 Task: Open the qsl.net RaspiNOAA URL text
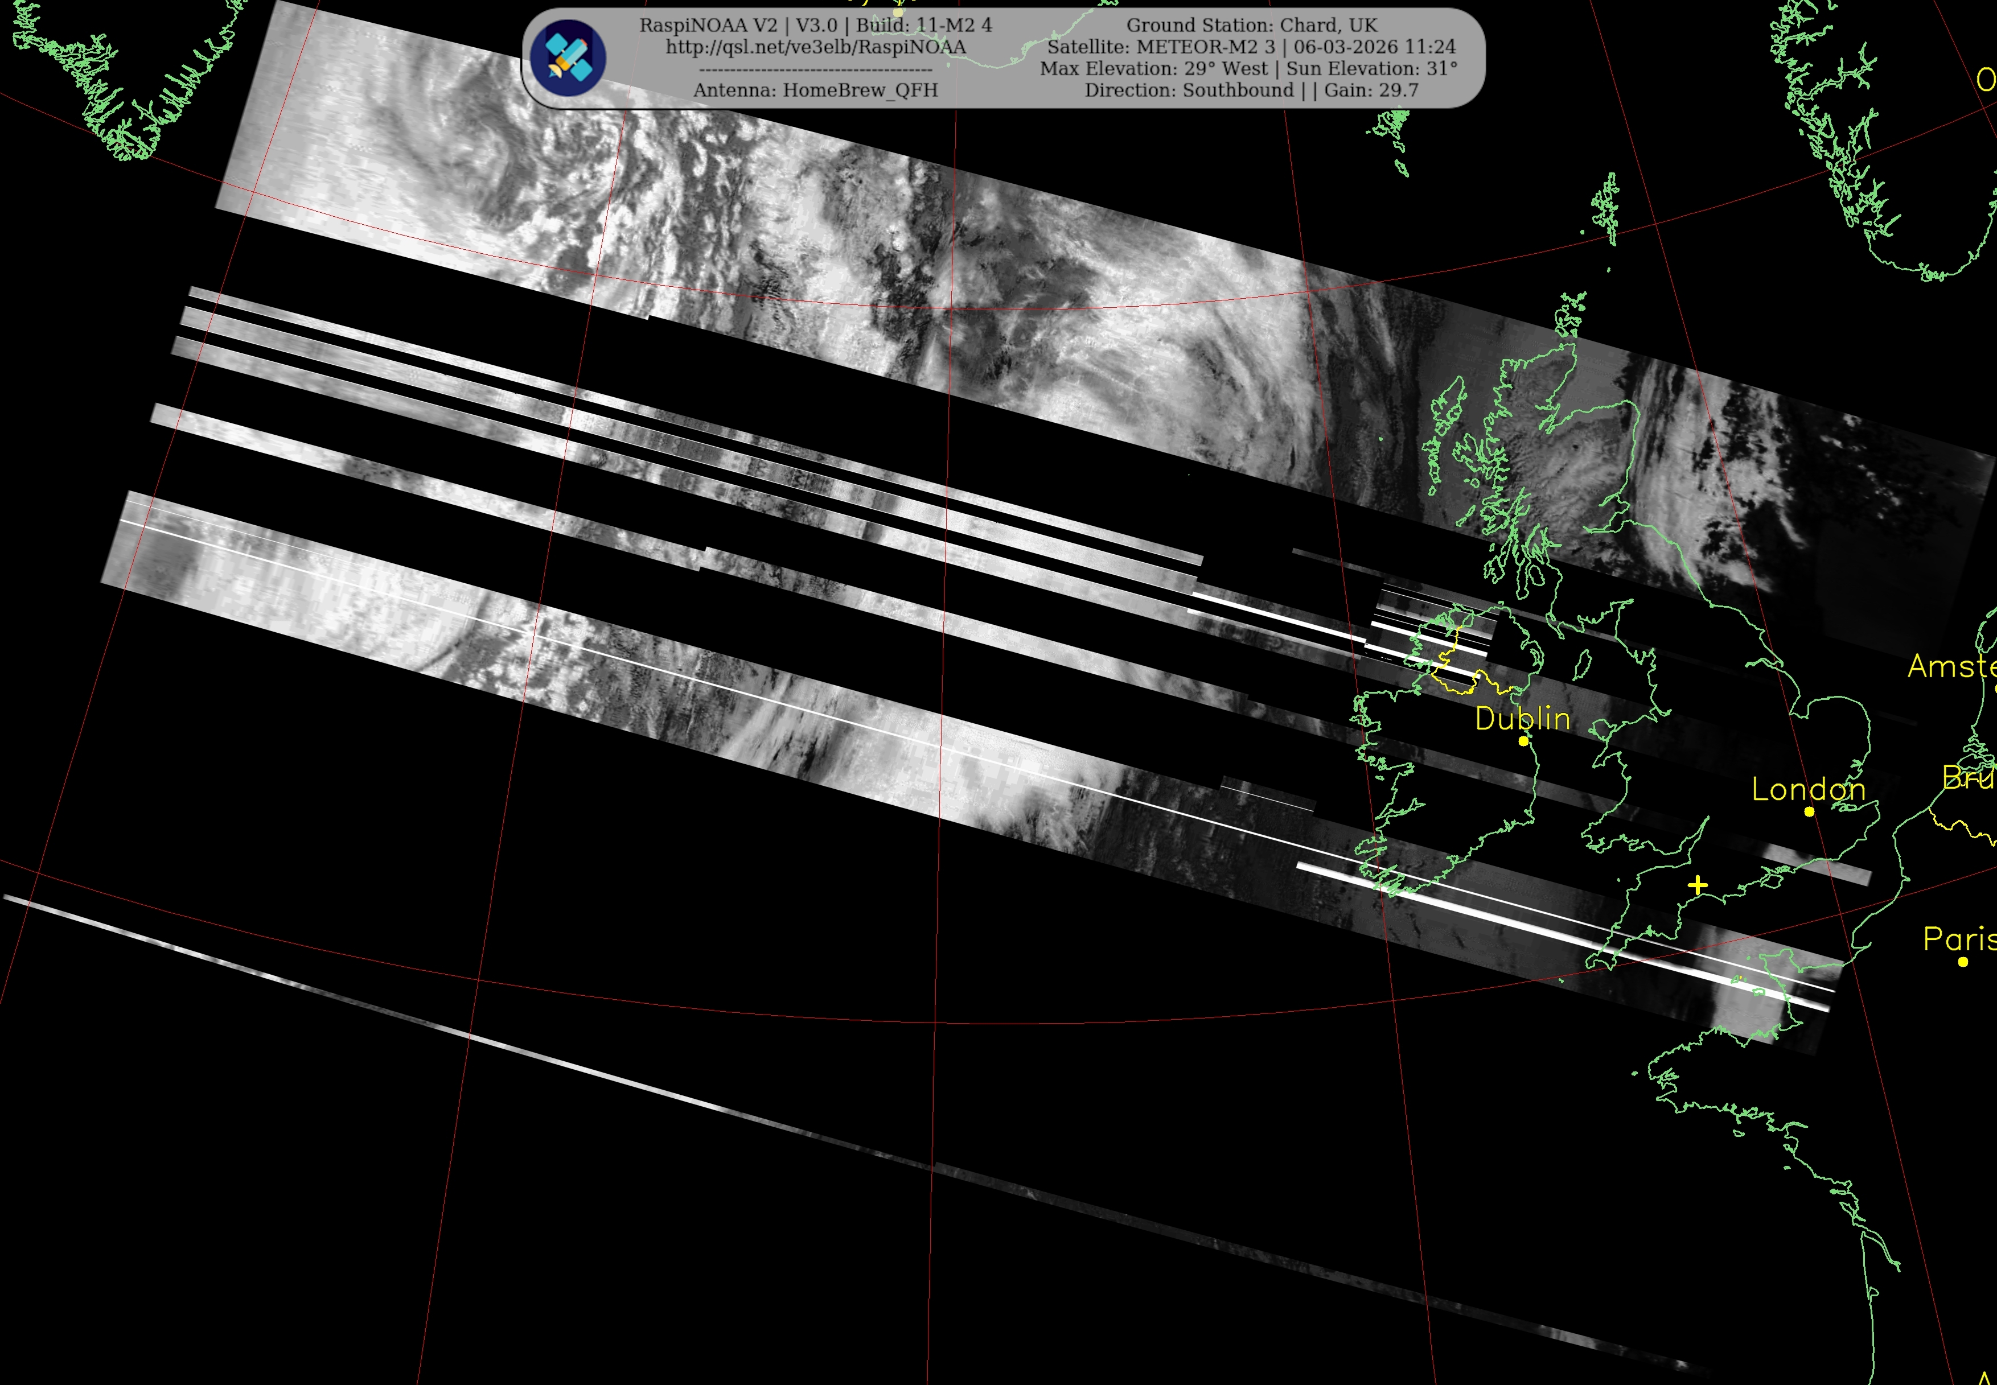pos(815,47)
